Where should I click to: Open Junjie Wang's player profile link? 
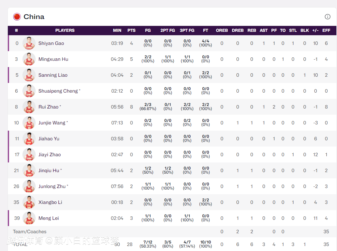coord(52,123)
